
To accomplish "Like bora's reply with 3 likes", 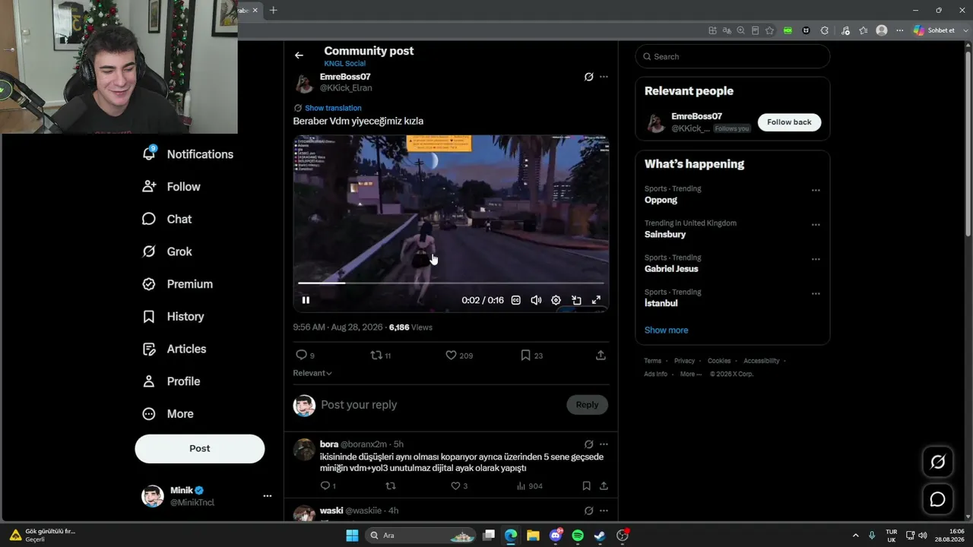I will (456, 485).
